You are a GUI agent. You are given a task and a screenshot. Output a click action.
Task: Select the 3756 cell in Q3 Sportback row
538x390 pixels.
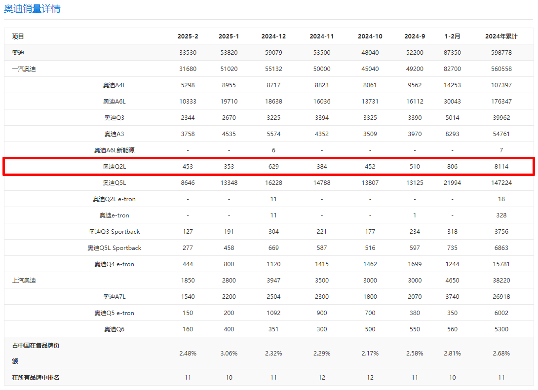[x=501, y=232]
